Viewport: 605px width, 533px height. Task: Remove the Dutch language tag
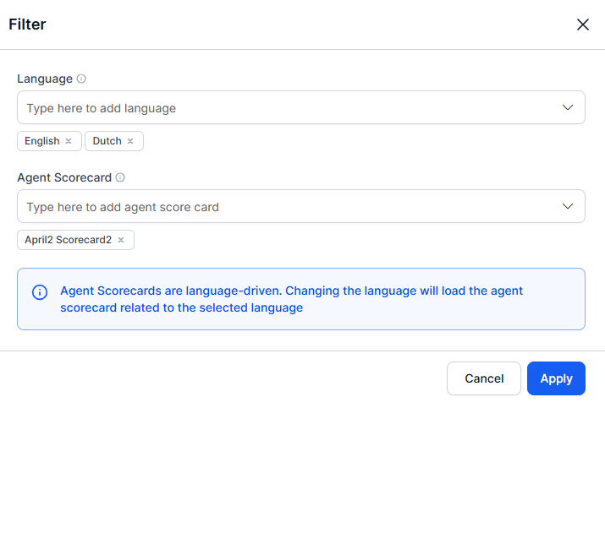pos(130,141)
